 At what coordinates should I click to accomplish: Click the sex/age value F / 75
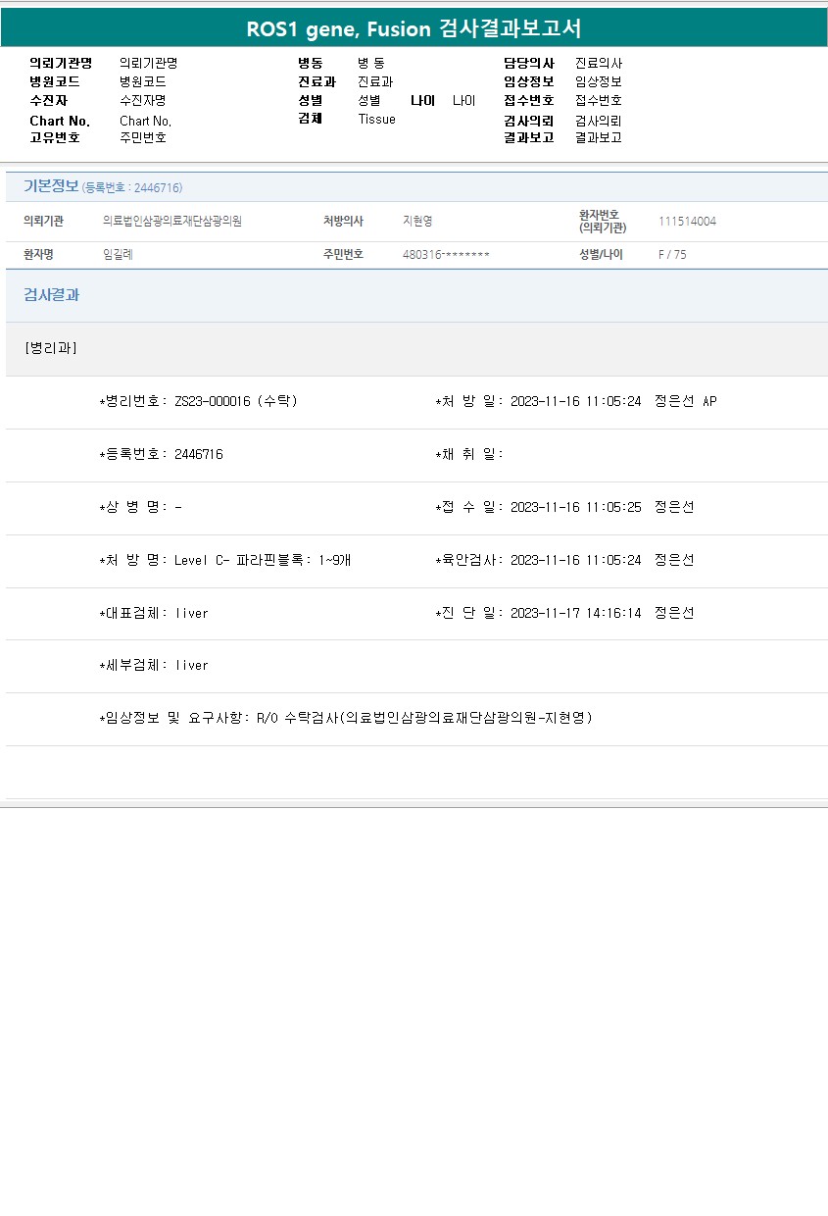click(x=672, y=254)
